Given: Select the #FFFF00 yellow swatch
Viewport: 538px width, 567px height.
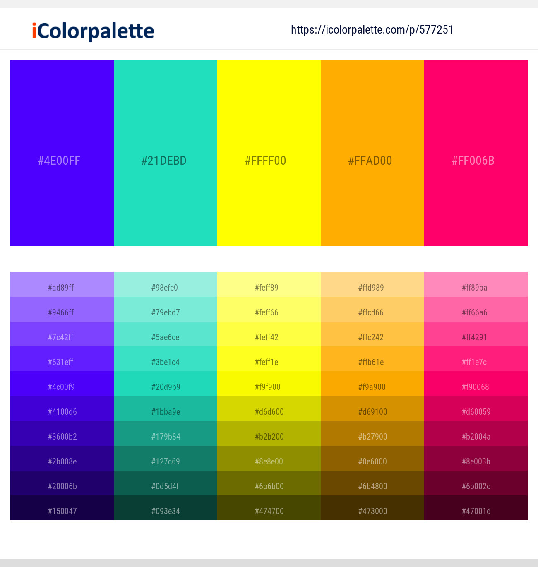Looking at the screenshot, I should (x=269, y=153).
